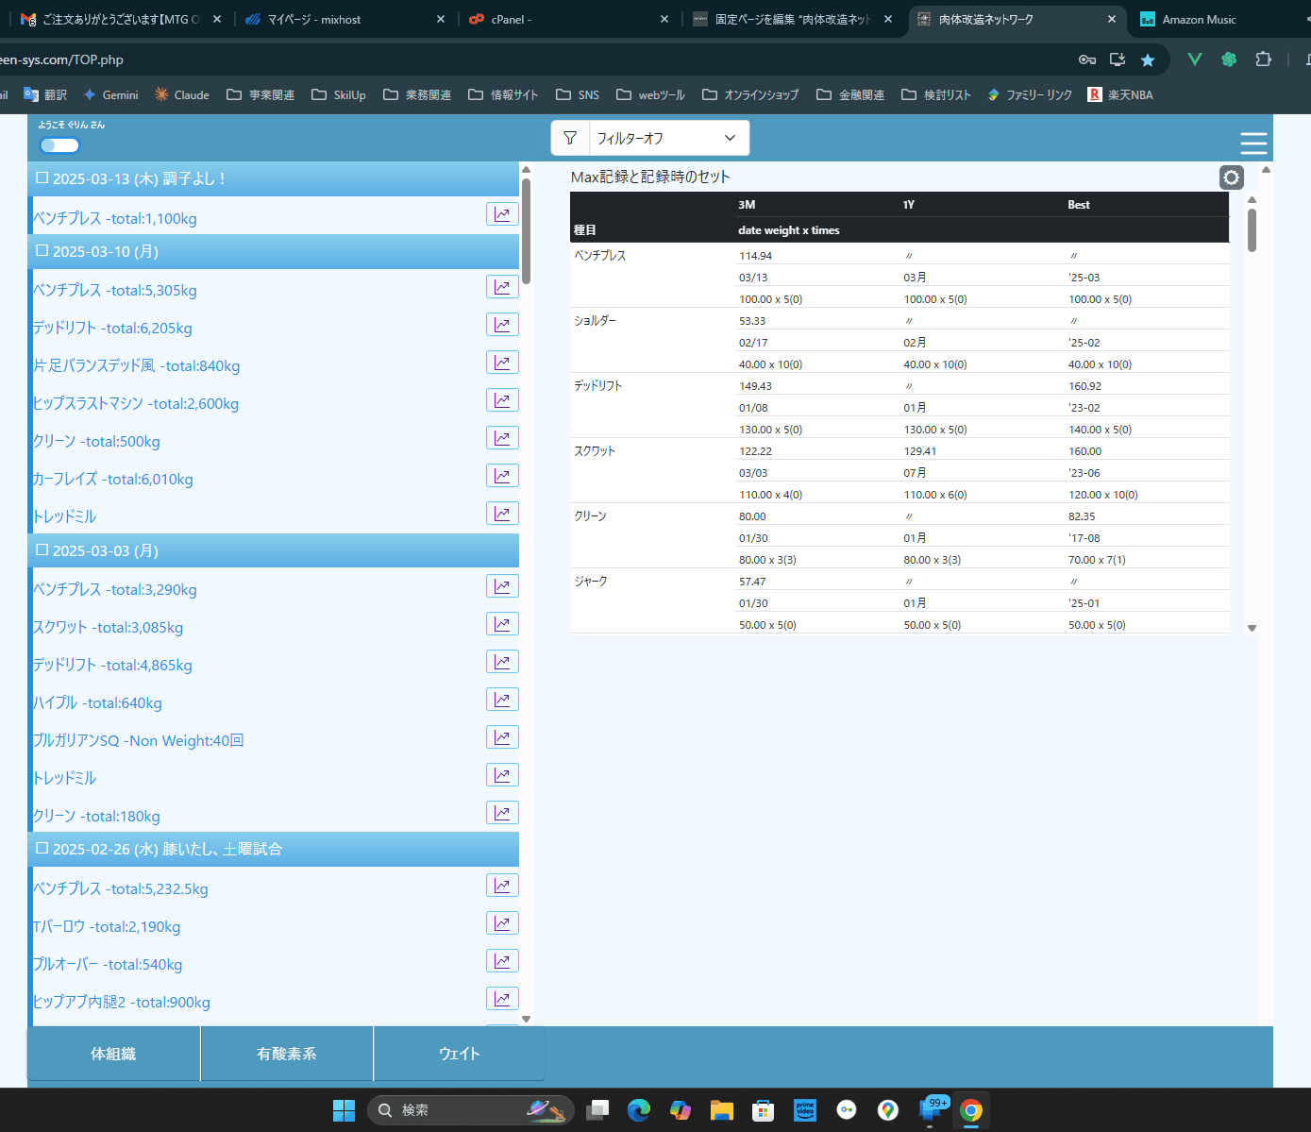The width and height of the screenshot is (1311, 1132).
Task: Open the ブルガリアンSQ workout entry link
Action: 138,740
